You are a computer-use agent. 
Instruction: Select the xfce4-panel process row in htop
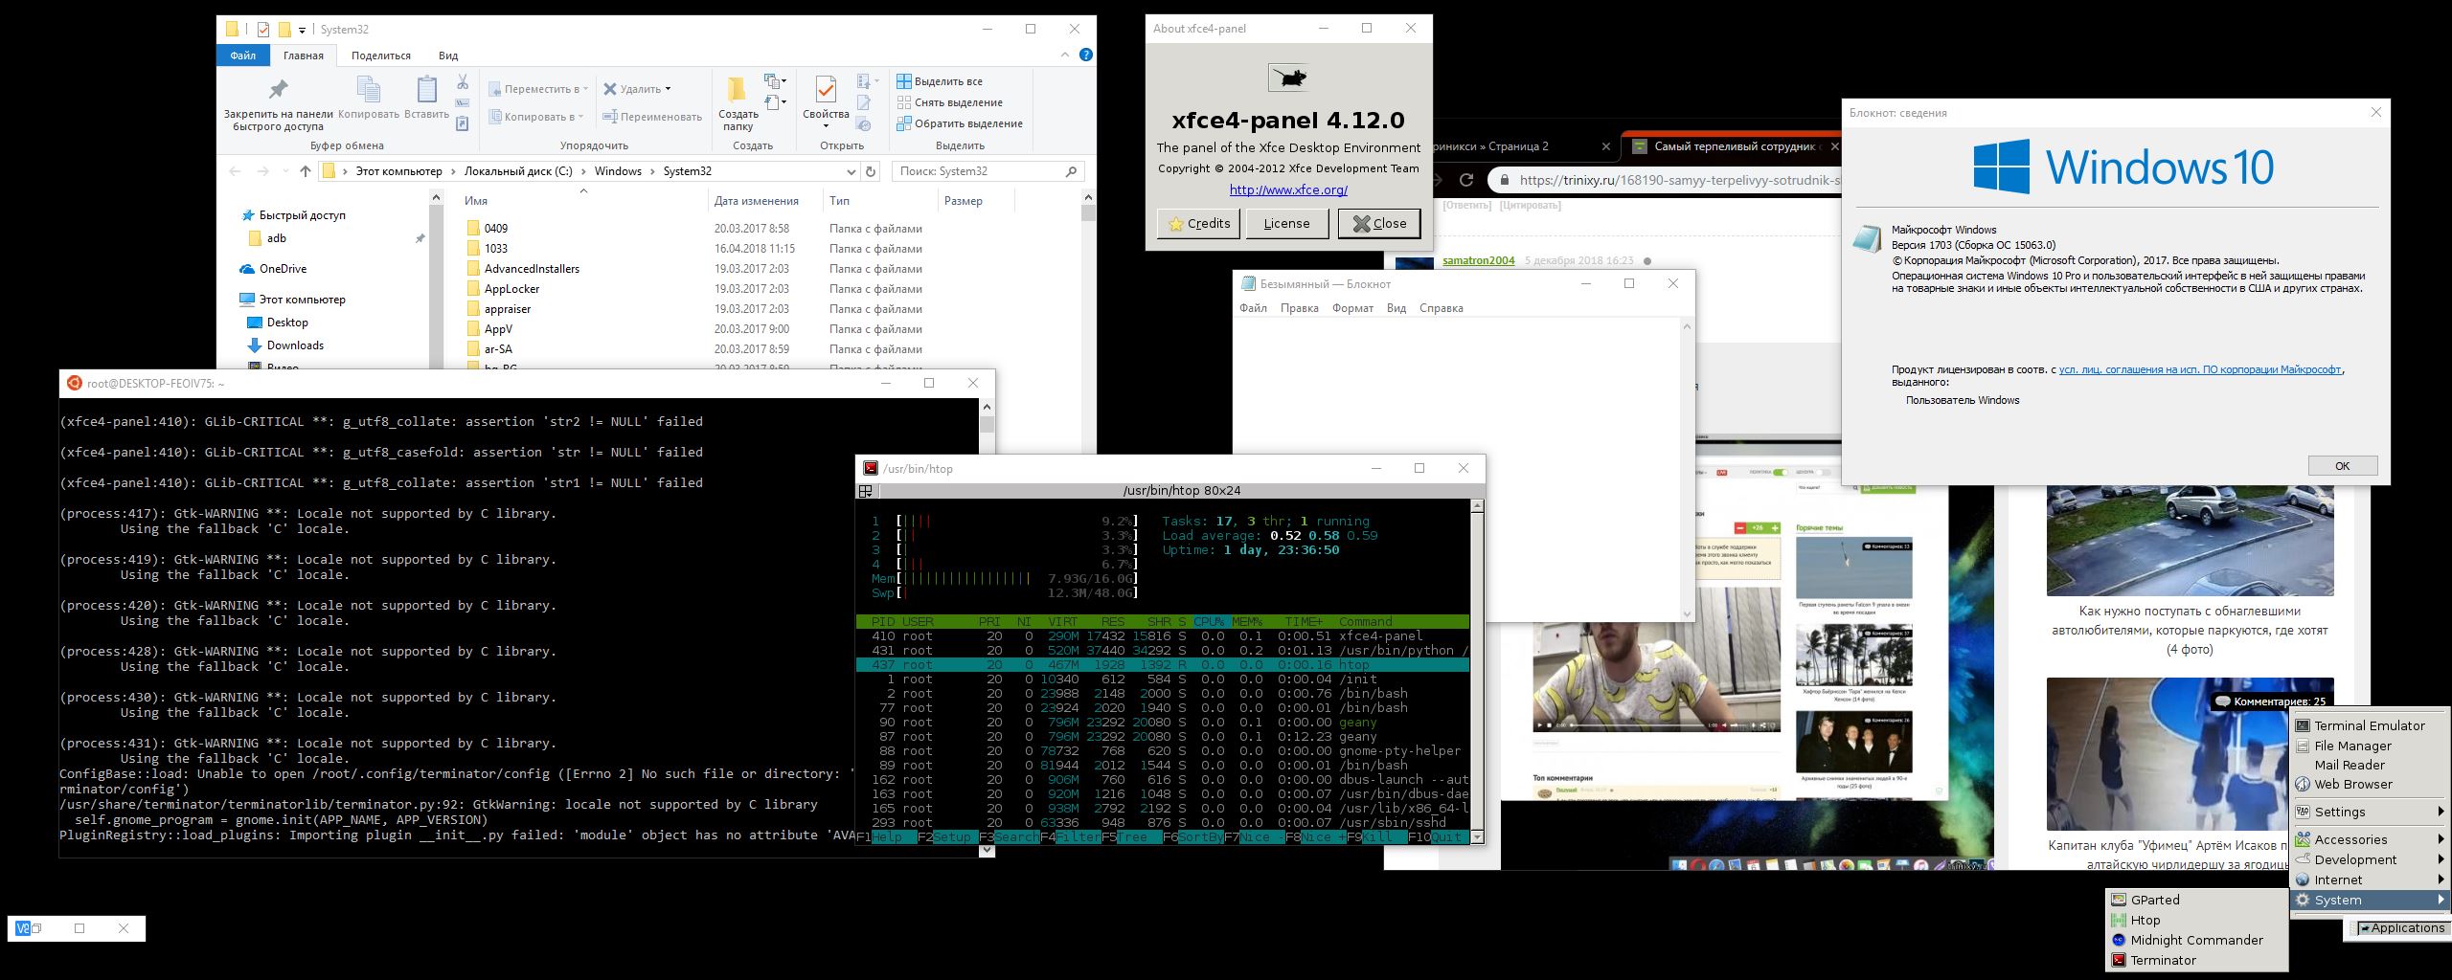tap(1163, 636)
